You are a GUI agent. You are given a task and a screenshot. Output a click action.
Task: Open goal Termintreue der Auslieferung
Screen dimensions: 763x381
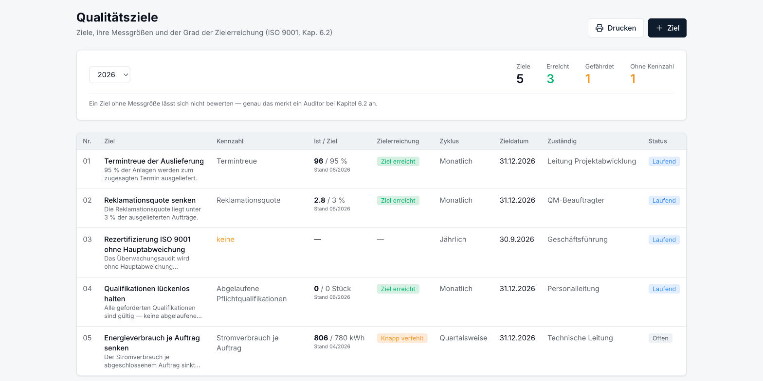[154, 161]
